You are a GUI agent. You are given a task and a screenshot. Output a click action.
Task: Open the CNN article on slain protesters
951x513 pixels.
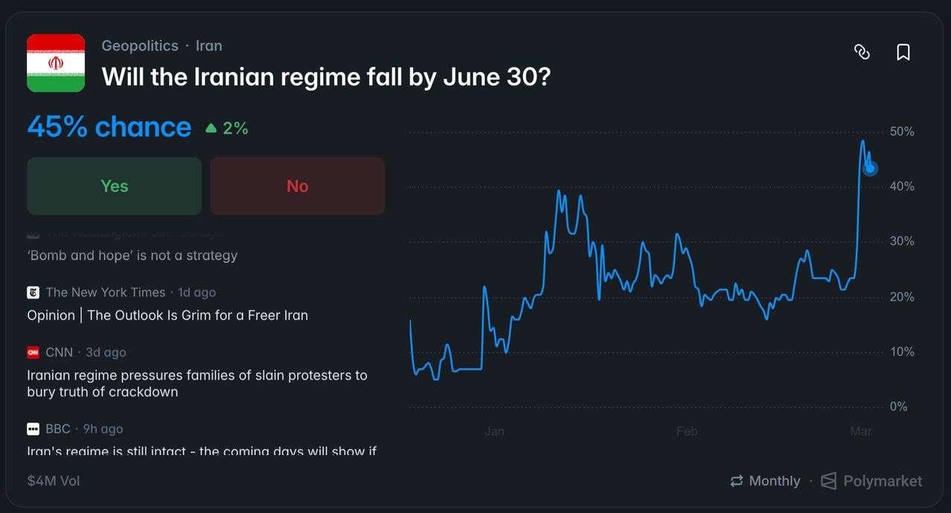coord(197,383)
